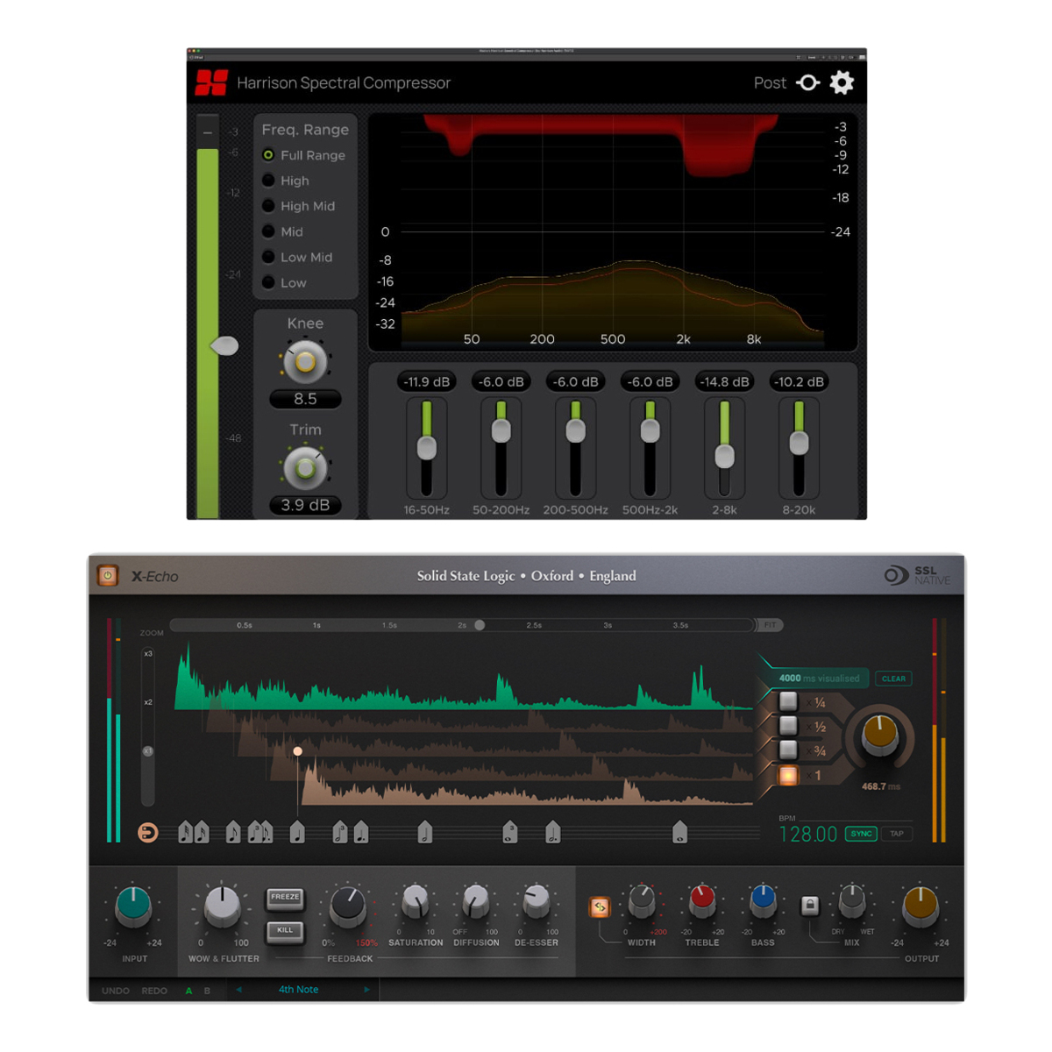Toggle the Width link icon
Screen dimensions: 1052x1052
601,906
